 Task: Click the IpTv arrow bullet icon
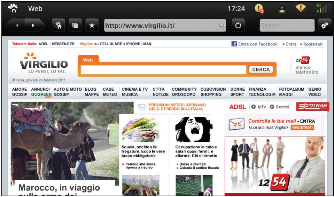254,107
